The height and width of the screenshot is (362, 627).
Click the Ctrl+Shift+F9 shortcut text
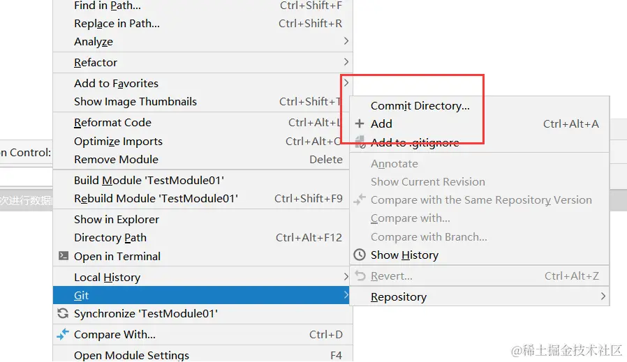coord(309,199)
